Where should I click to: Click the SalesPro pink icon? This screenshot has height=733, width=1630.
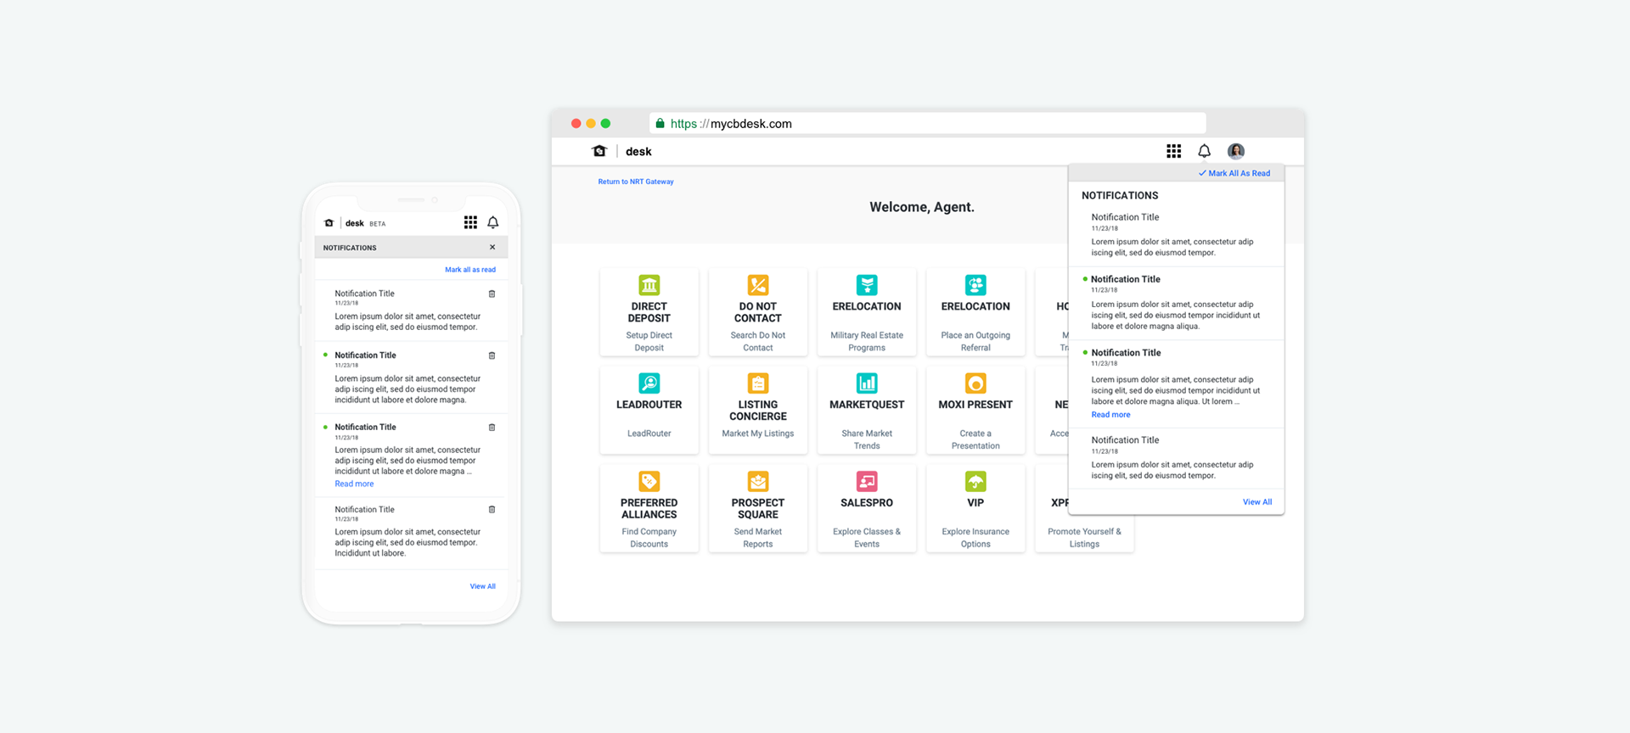click(867, 482)
